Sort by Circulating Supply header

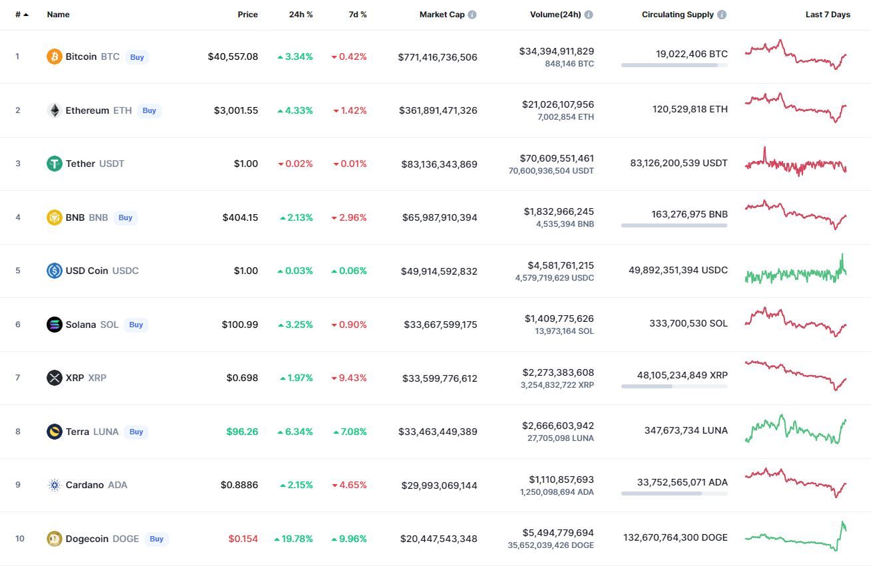pyautogui.click(x=678, y=15)
